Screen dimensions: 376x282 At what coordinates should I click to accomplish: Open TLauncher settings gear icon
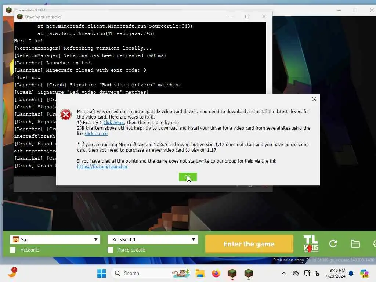(374, 244)
